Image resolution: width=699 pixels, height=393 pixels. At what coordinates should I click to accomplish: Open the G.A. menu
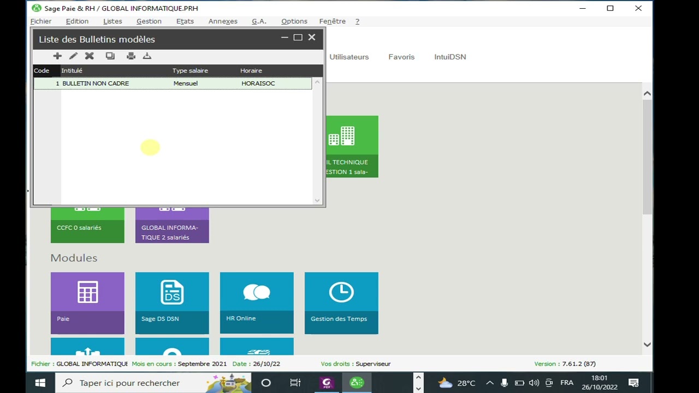coord(259,21)
